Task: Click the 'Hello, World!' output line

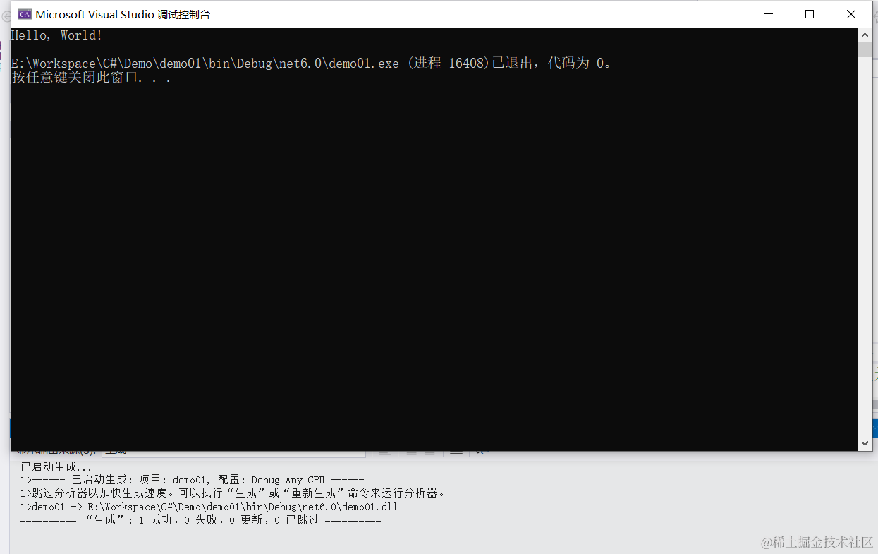Action: 57,35
